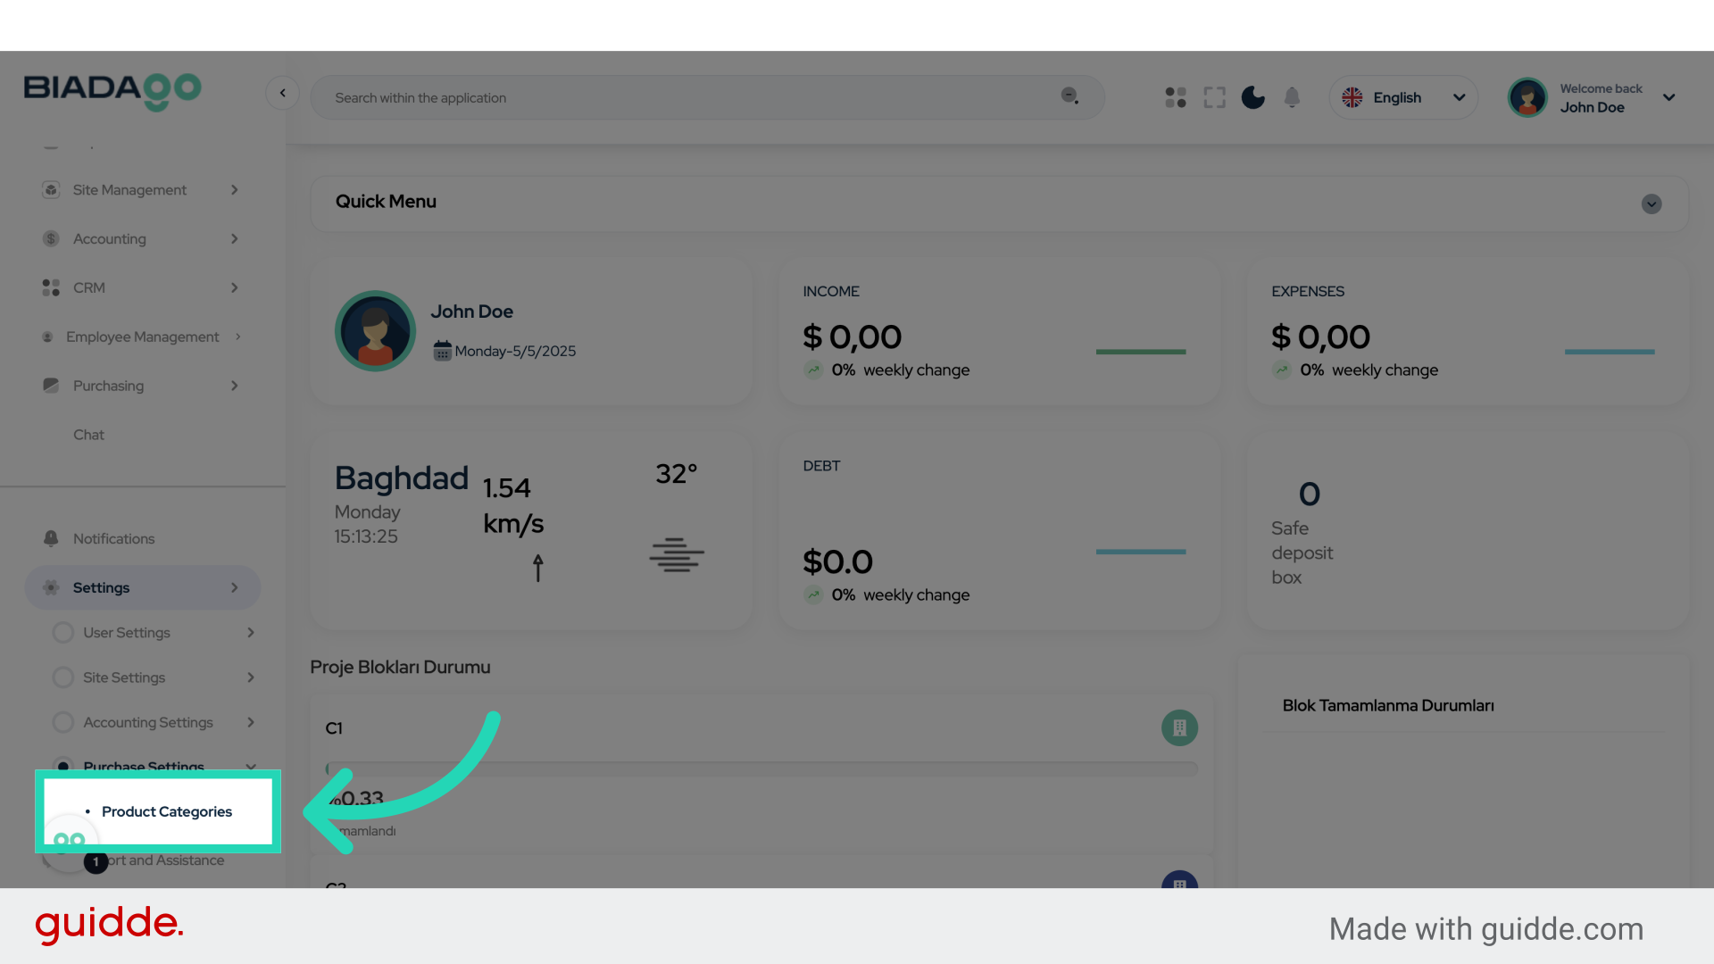
Task: Toggle dark mode moon icon
Action: tap(1253, 97)
